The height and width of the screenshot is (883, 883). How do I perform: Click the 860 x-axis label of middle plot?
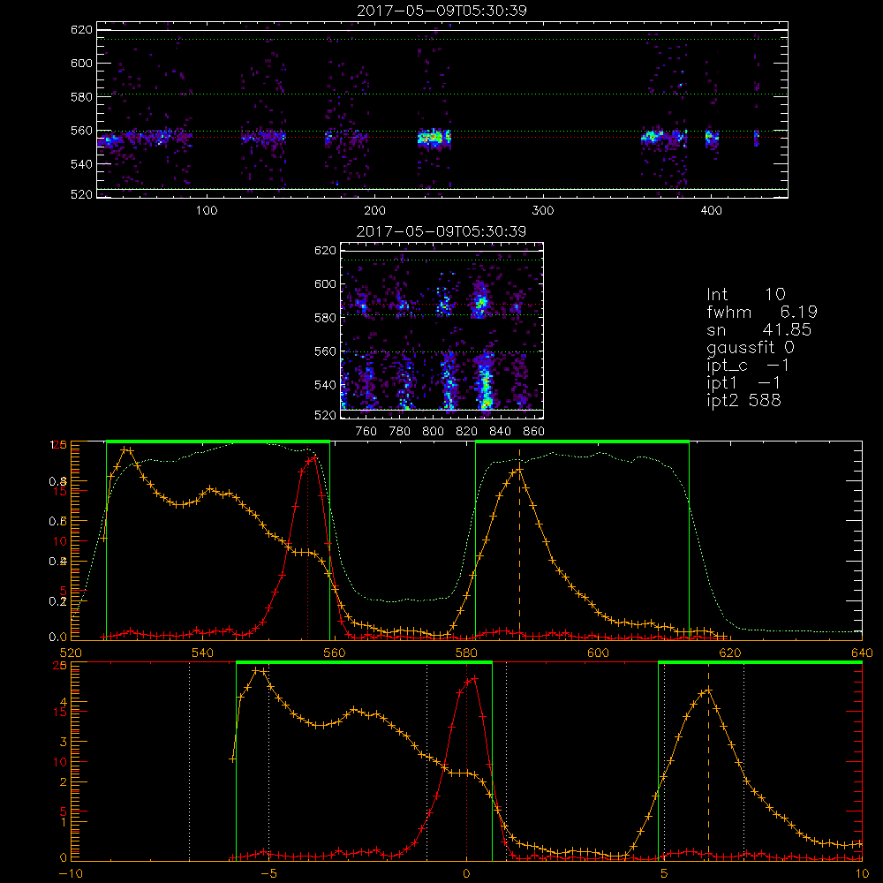coord(534,432)
